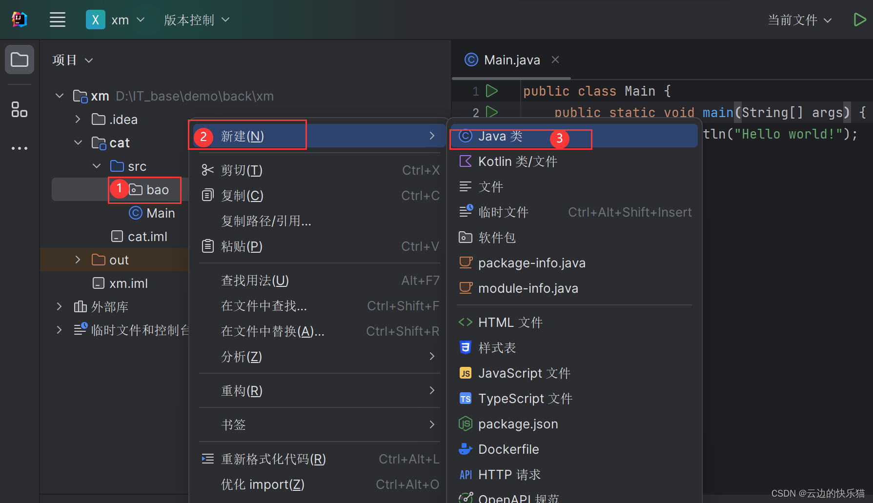
Task: Open the 项目 view dropdown
Action: click(x=73, y=60)
